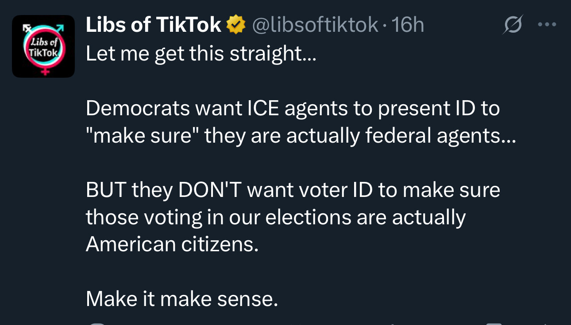Click the display name Libs of TikTok

click(154, 25)
